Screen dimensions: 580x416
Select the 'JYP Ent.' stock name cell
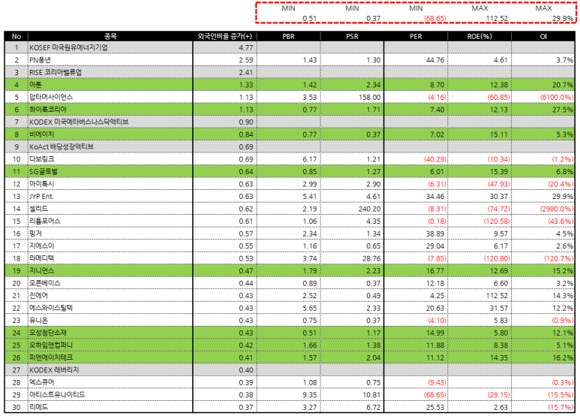point(110,196)
